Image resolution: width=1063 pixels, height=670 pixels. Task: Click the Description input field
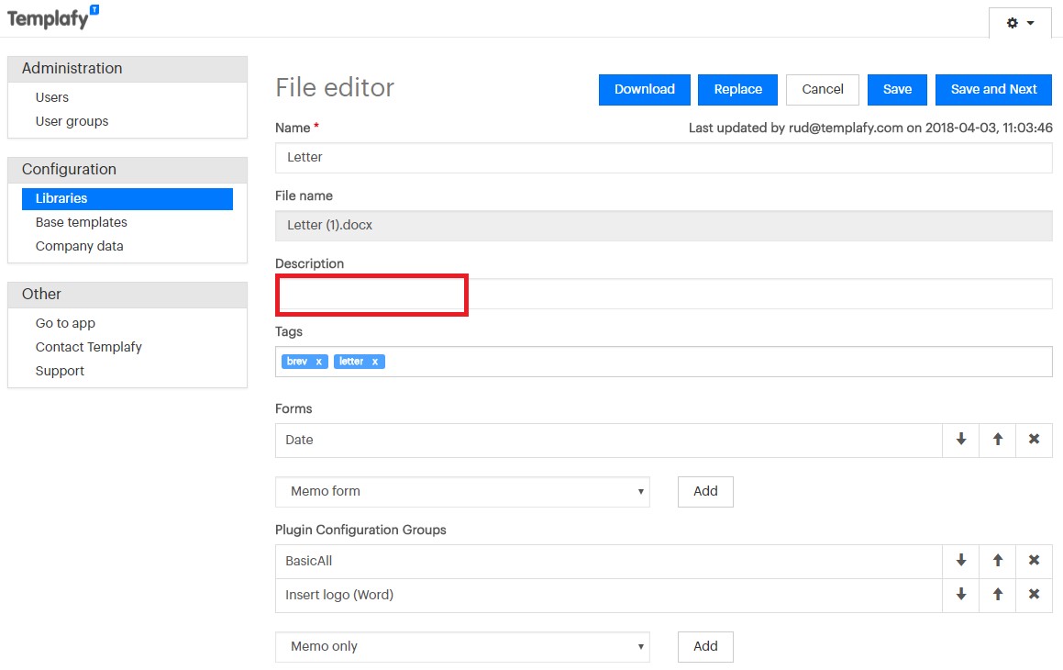click(x=664, y=294)
